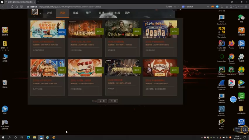Open PyCharm Community desktop shortcut
Viewport: 249px width, 140px height.
tap(222, 72)
